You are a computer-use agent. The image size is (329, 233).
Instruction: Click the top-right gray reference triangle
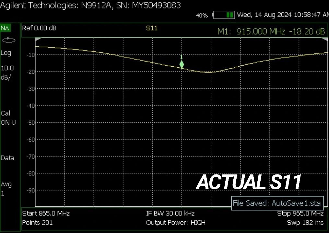324,39
